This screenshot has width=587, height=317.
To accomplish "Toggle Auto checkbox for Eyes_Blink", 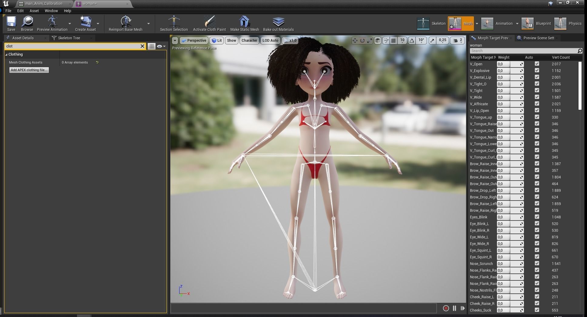I will coord(537,217).
